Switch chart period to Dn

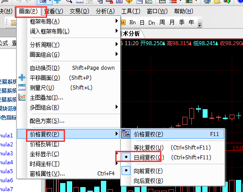152,22
